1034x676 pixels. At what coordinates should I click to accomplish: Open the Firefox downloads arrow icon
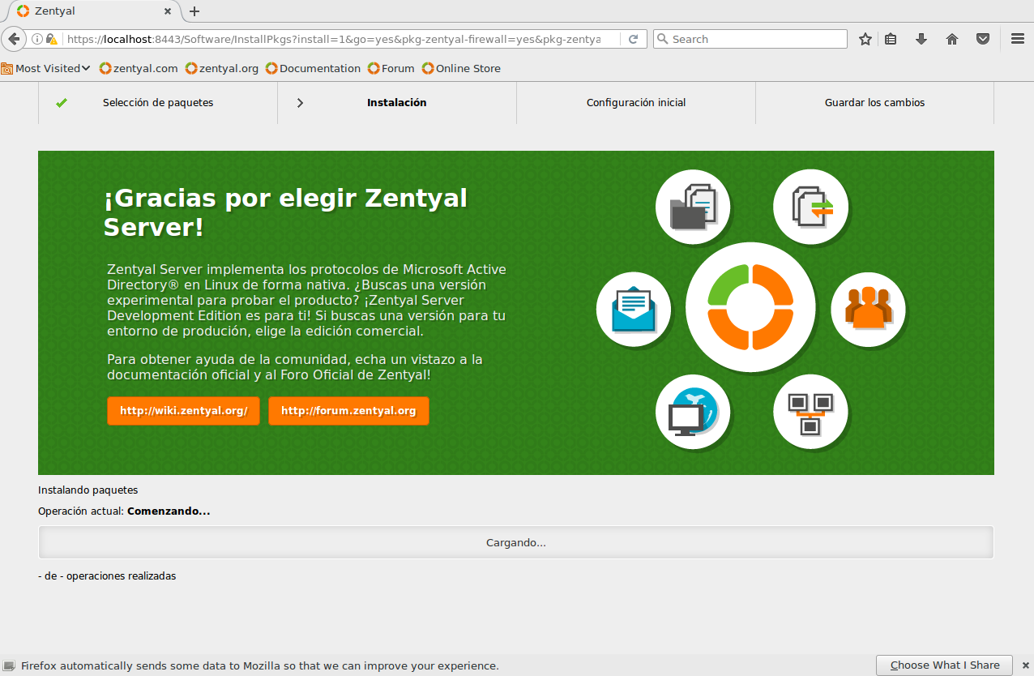click(921, 39)
